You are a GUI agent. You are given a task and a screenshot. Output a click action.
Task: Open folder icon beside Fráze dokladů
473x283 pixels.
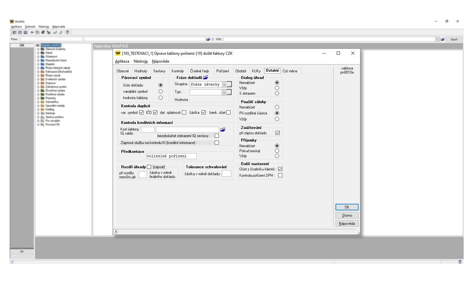(x=206, y=77)
